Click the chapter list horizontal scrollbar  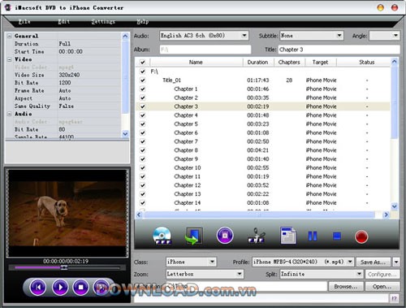click(x=259, y=215)
